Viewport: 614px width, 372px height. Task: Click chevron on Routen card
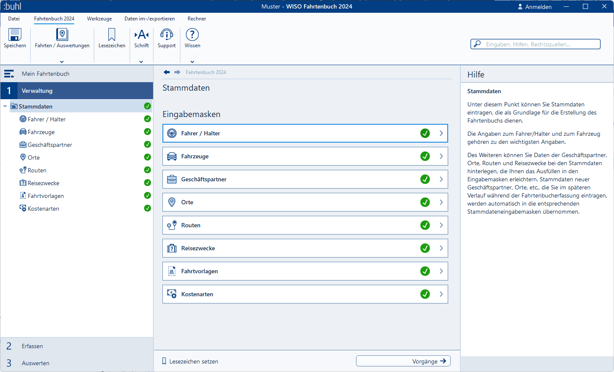coord(441,225)
